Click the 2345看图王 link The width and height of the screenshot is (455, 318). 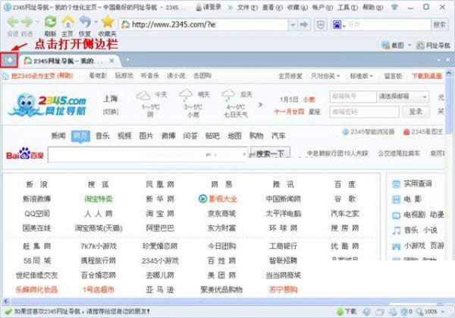[x=423, y=132]
